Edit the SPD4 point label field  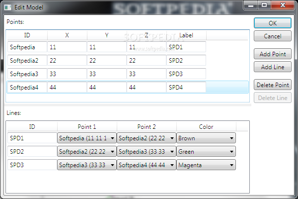pos(186,87)
